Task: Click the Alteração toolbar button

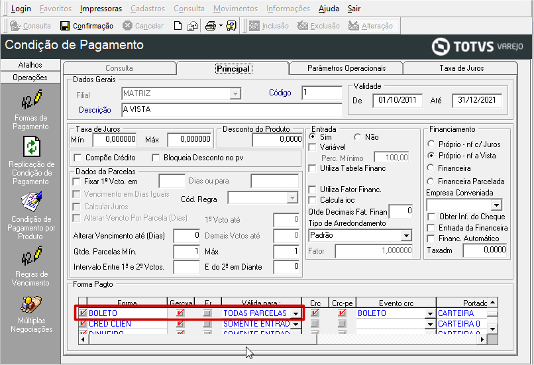Action: [370, 26]
